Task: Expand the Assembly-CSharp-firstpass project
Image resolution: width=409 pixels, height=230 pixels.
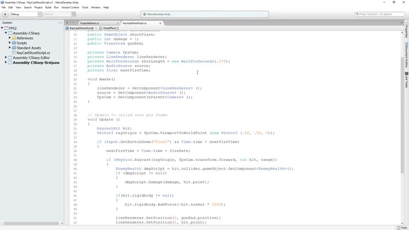Action: click(6, 62)
